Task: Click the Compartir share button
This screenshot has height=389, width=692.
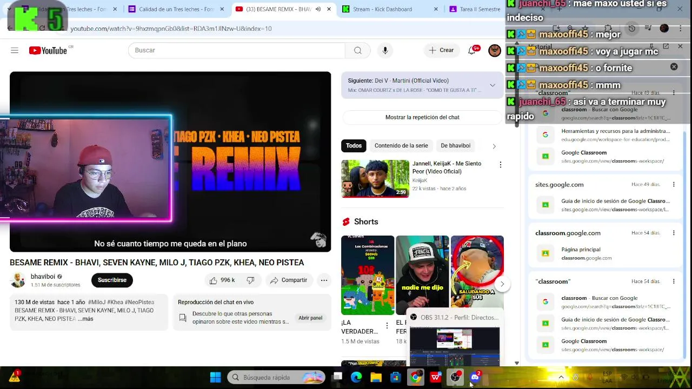Action: 289,280
